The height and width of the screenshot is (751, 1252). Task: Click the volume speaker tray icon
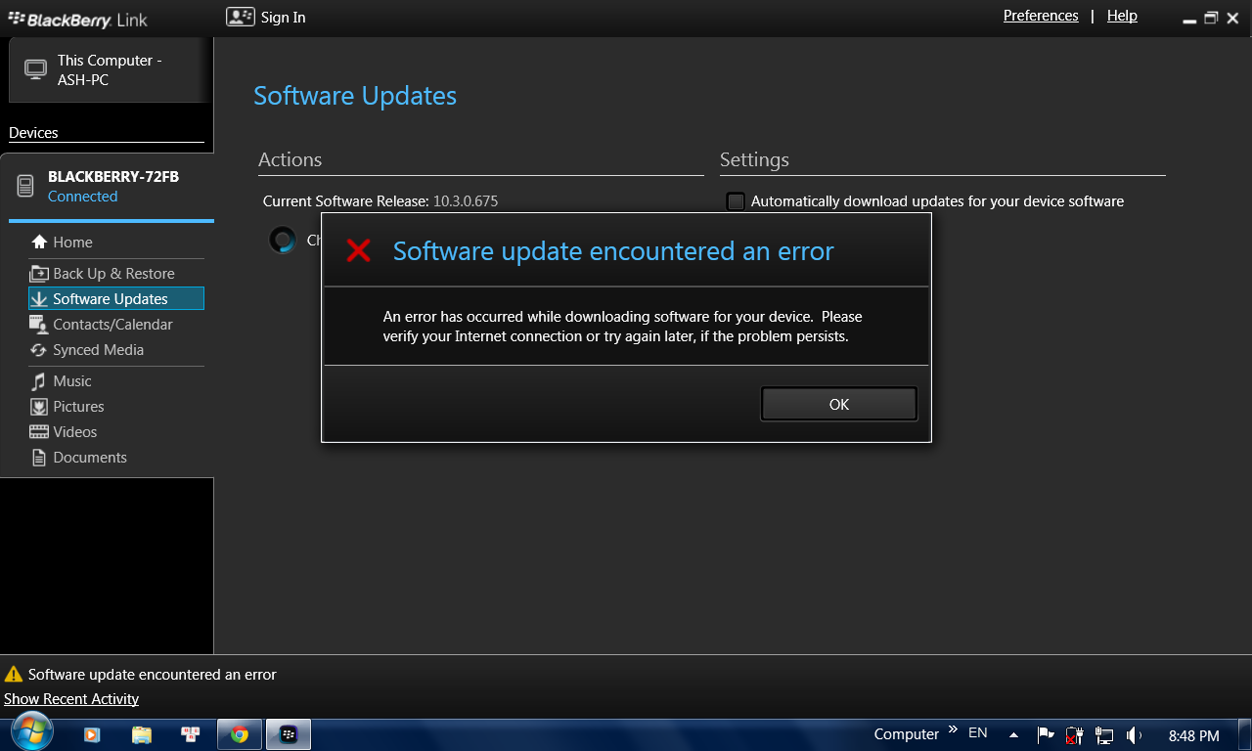click(x=1134, y=734)
